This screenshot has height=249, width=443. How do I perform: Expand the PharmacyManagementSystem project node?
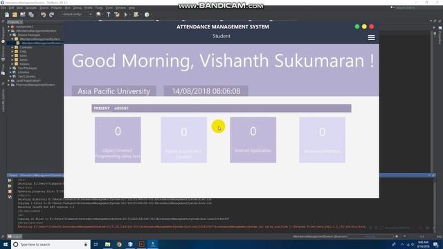(x=9, y=84)
